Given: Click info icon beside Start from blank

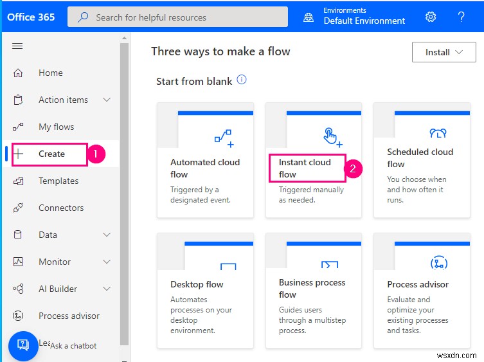Looking at the screenshot, I should tap(242, 80).
